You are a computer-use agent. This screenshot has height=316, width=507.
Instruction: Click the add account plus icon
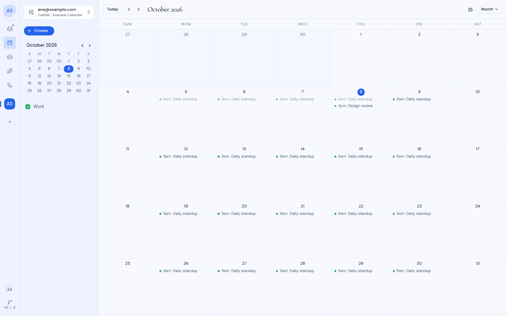(x=10, y=122)
